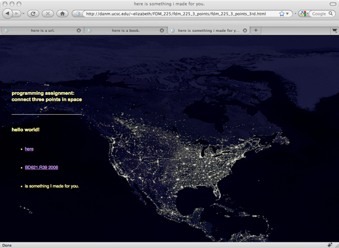Click the window title 'here is something i made for you.'
The image size is (339, 248).
click(169, 4)
